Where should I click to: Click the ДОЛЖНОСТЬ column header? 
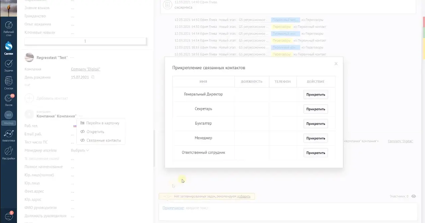252,82
